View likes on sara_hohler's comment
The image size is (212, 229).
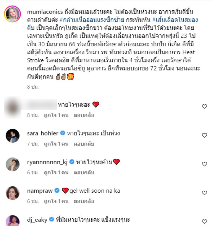coord(56,144)
